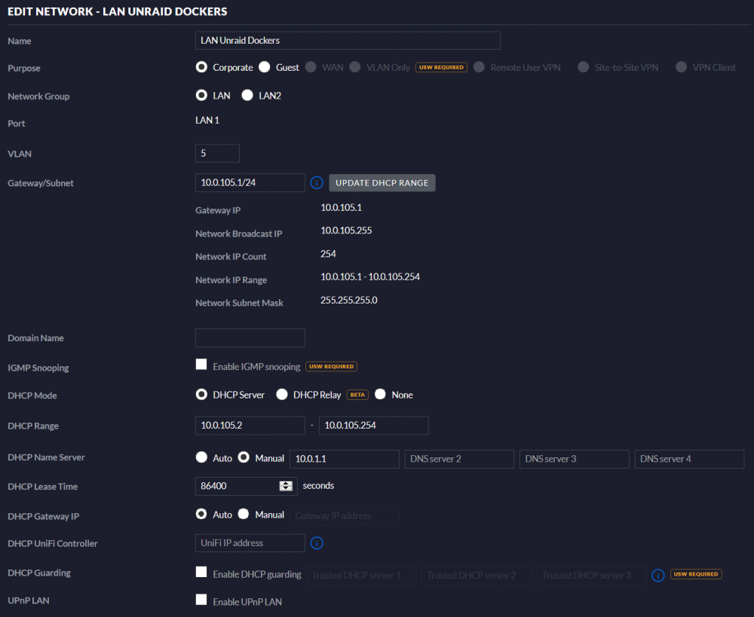Viewport: 754px width, 617px height.
Task: Enable UPnP LAN checkbox
Action: (201, 600)
